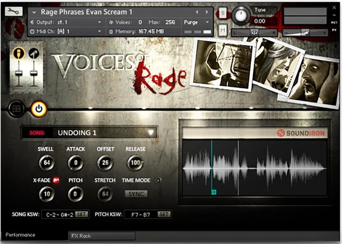Toggle the Mute M button
The height and width of the screenshot is (244, 342).
(222, 29)
